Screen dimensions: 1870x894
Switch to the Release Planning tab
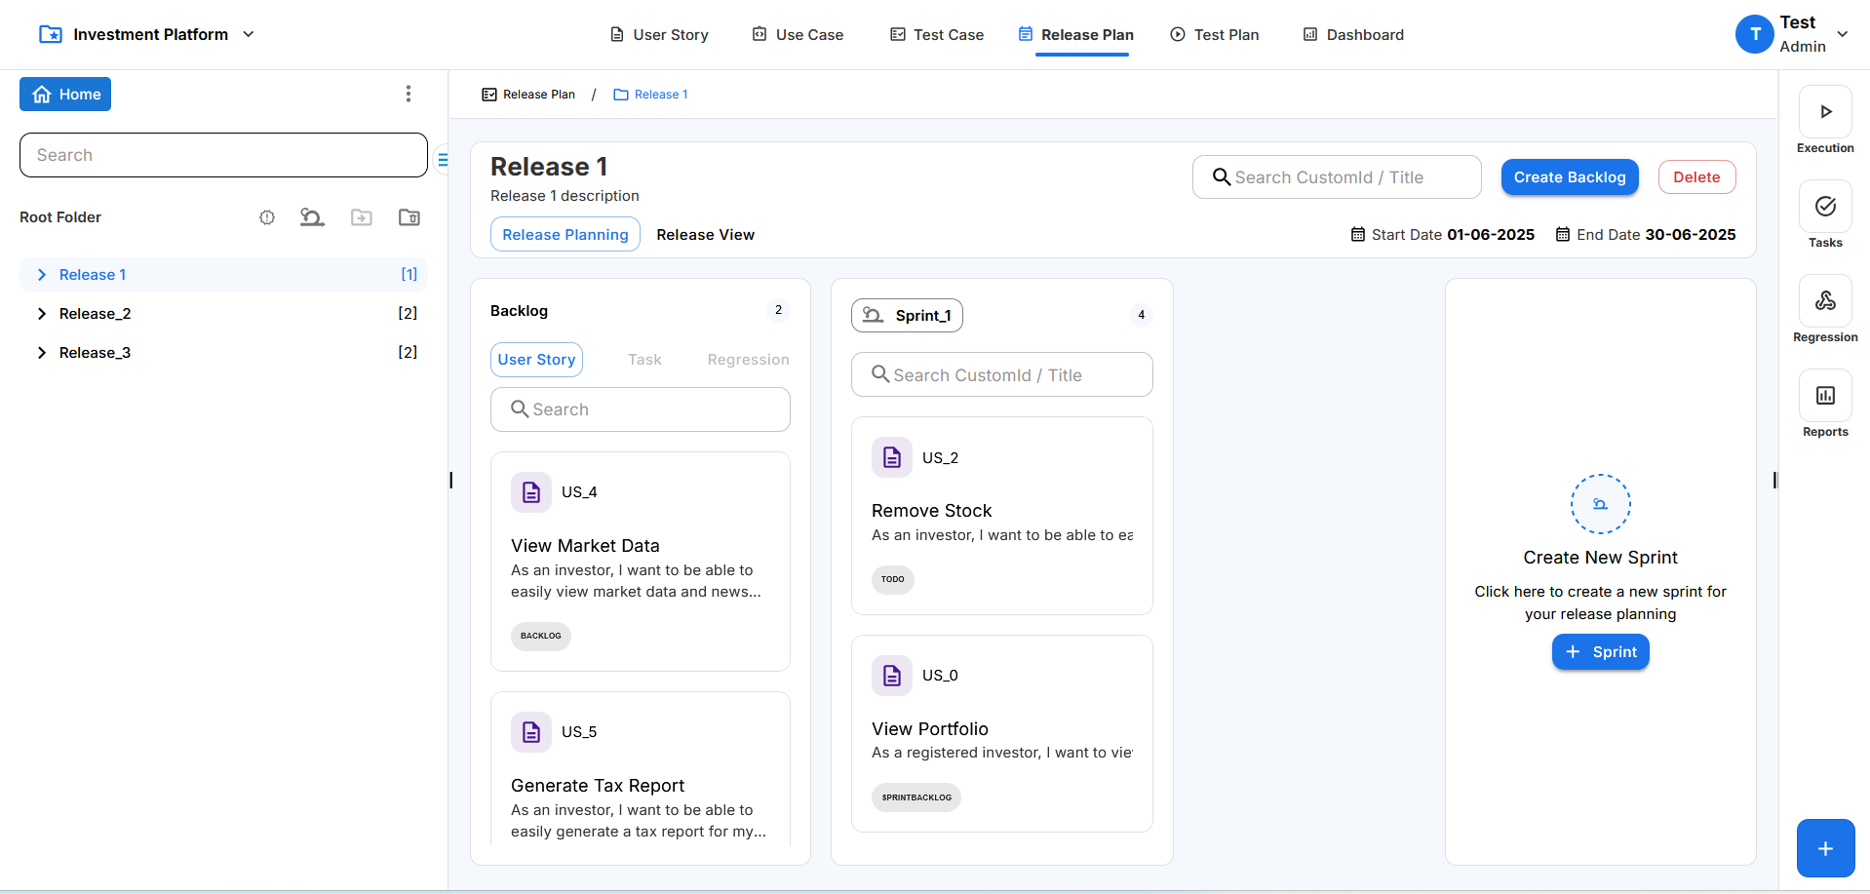point(565,234)
